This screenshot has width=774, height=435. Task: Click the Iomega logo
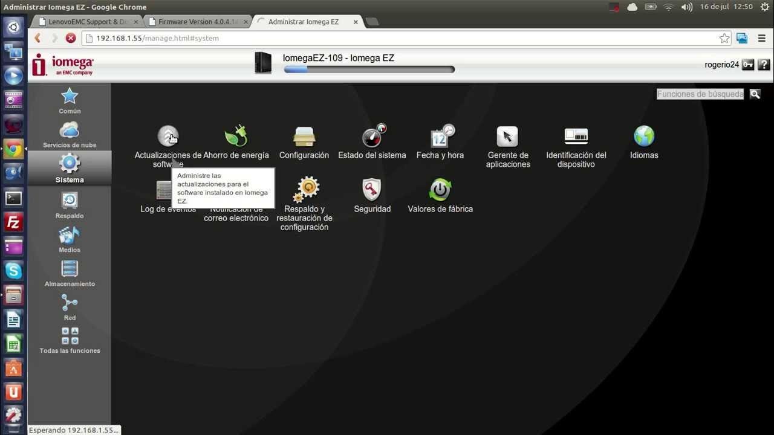pyautogui.click(x=63, y=65)
